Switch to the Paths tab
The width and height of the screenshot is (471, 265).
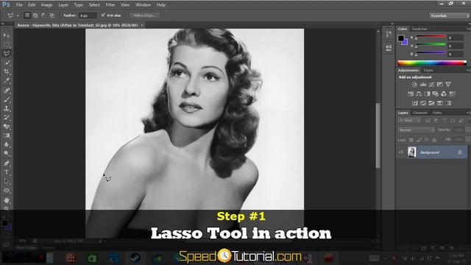tap(437, 113)
